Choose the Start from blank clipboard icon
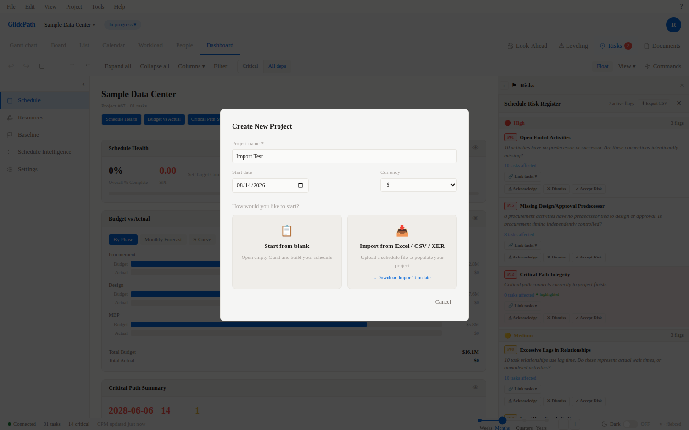689x430 pixels. (287, 231)
